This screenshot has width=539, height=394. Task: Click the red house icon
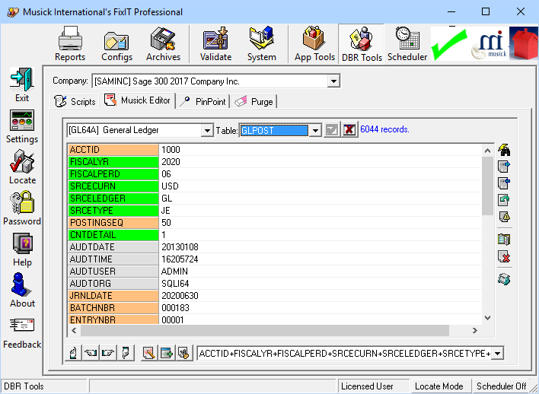(524, 43)
